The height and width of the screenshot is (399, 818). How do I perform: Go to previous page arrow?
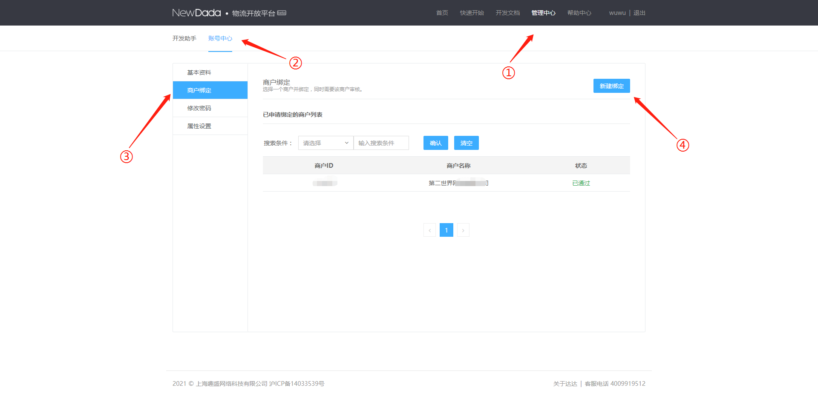(x=429, y=230)
